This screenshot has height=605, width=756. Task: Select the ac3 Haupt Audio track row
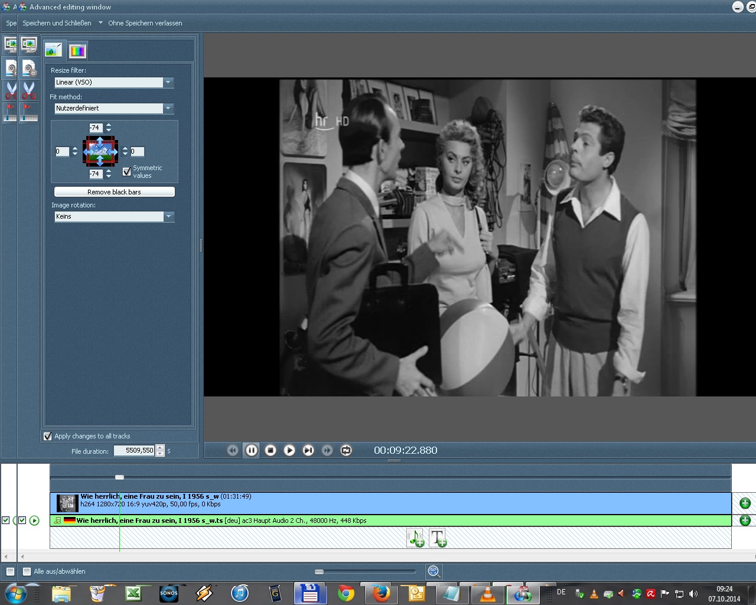390,521
